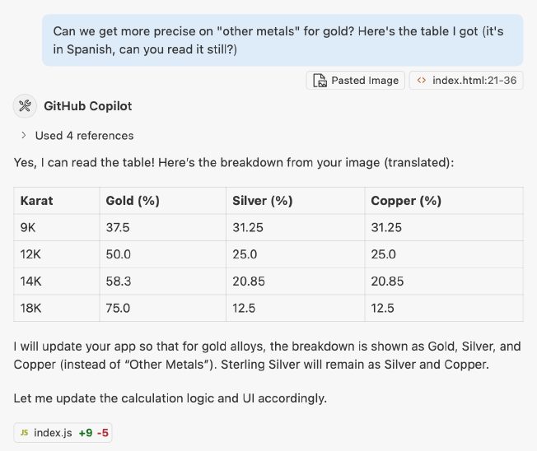The image size is (537, 451).
Task: Click the -5 deletions count
Action: pos(102,433)
